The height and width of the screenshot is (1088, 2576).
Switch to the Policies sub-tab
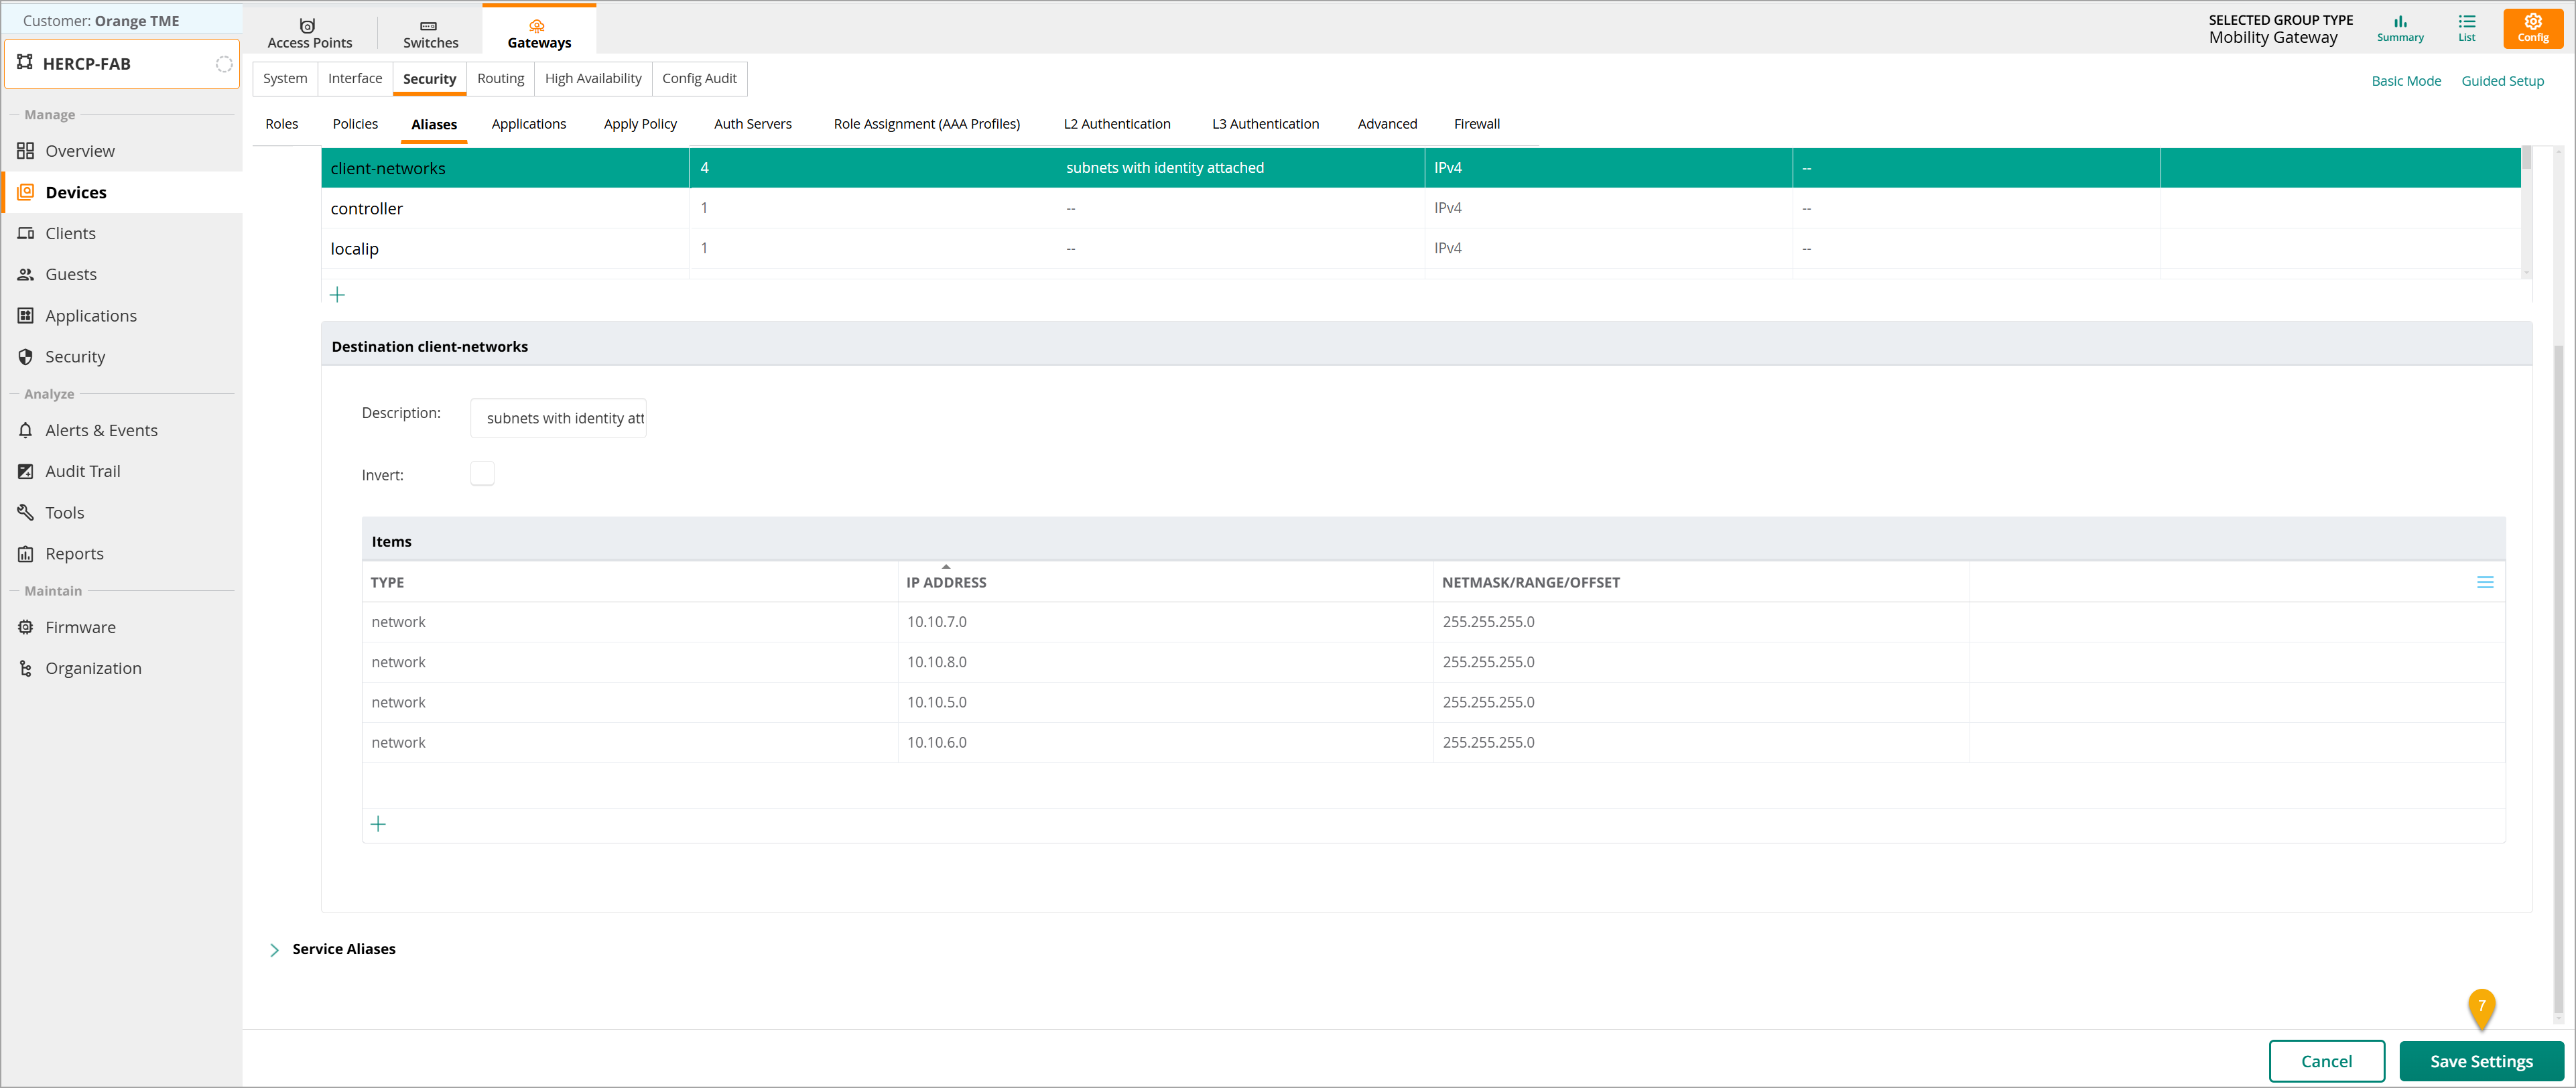(x=355, y=124)
